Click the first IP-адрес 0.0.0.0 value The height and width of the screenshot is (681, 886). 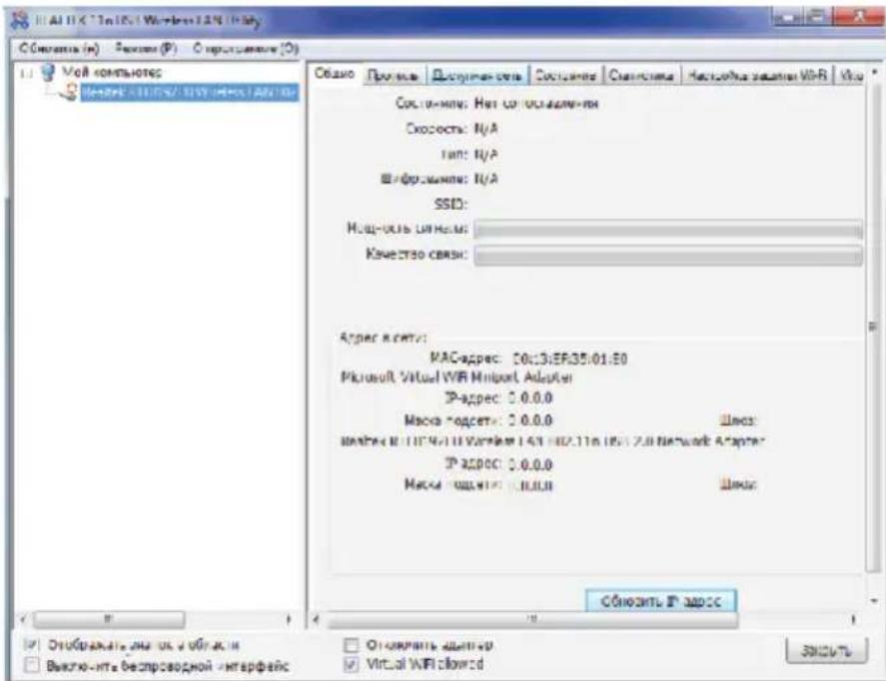[x=530, y=398]
